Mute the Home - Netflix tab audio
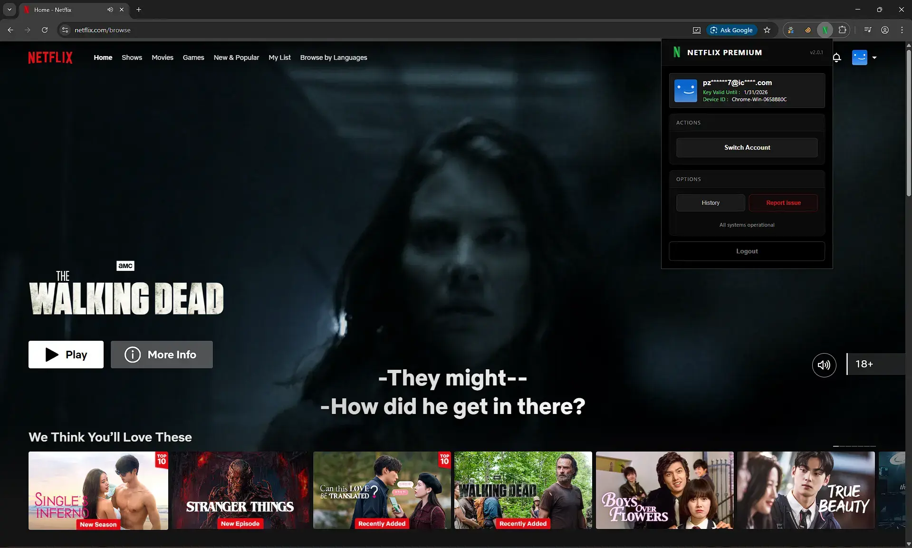 [110, 10]
